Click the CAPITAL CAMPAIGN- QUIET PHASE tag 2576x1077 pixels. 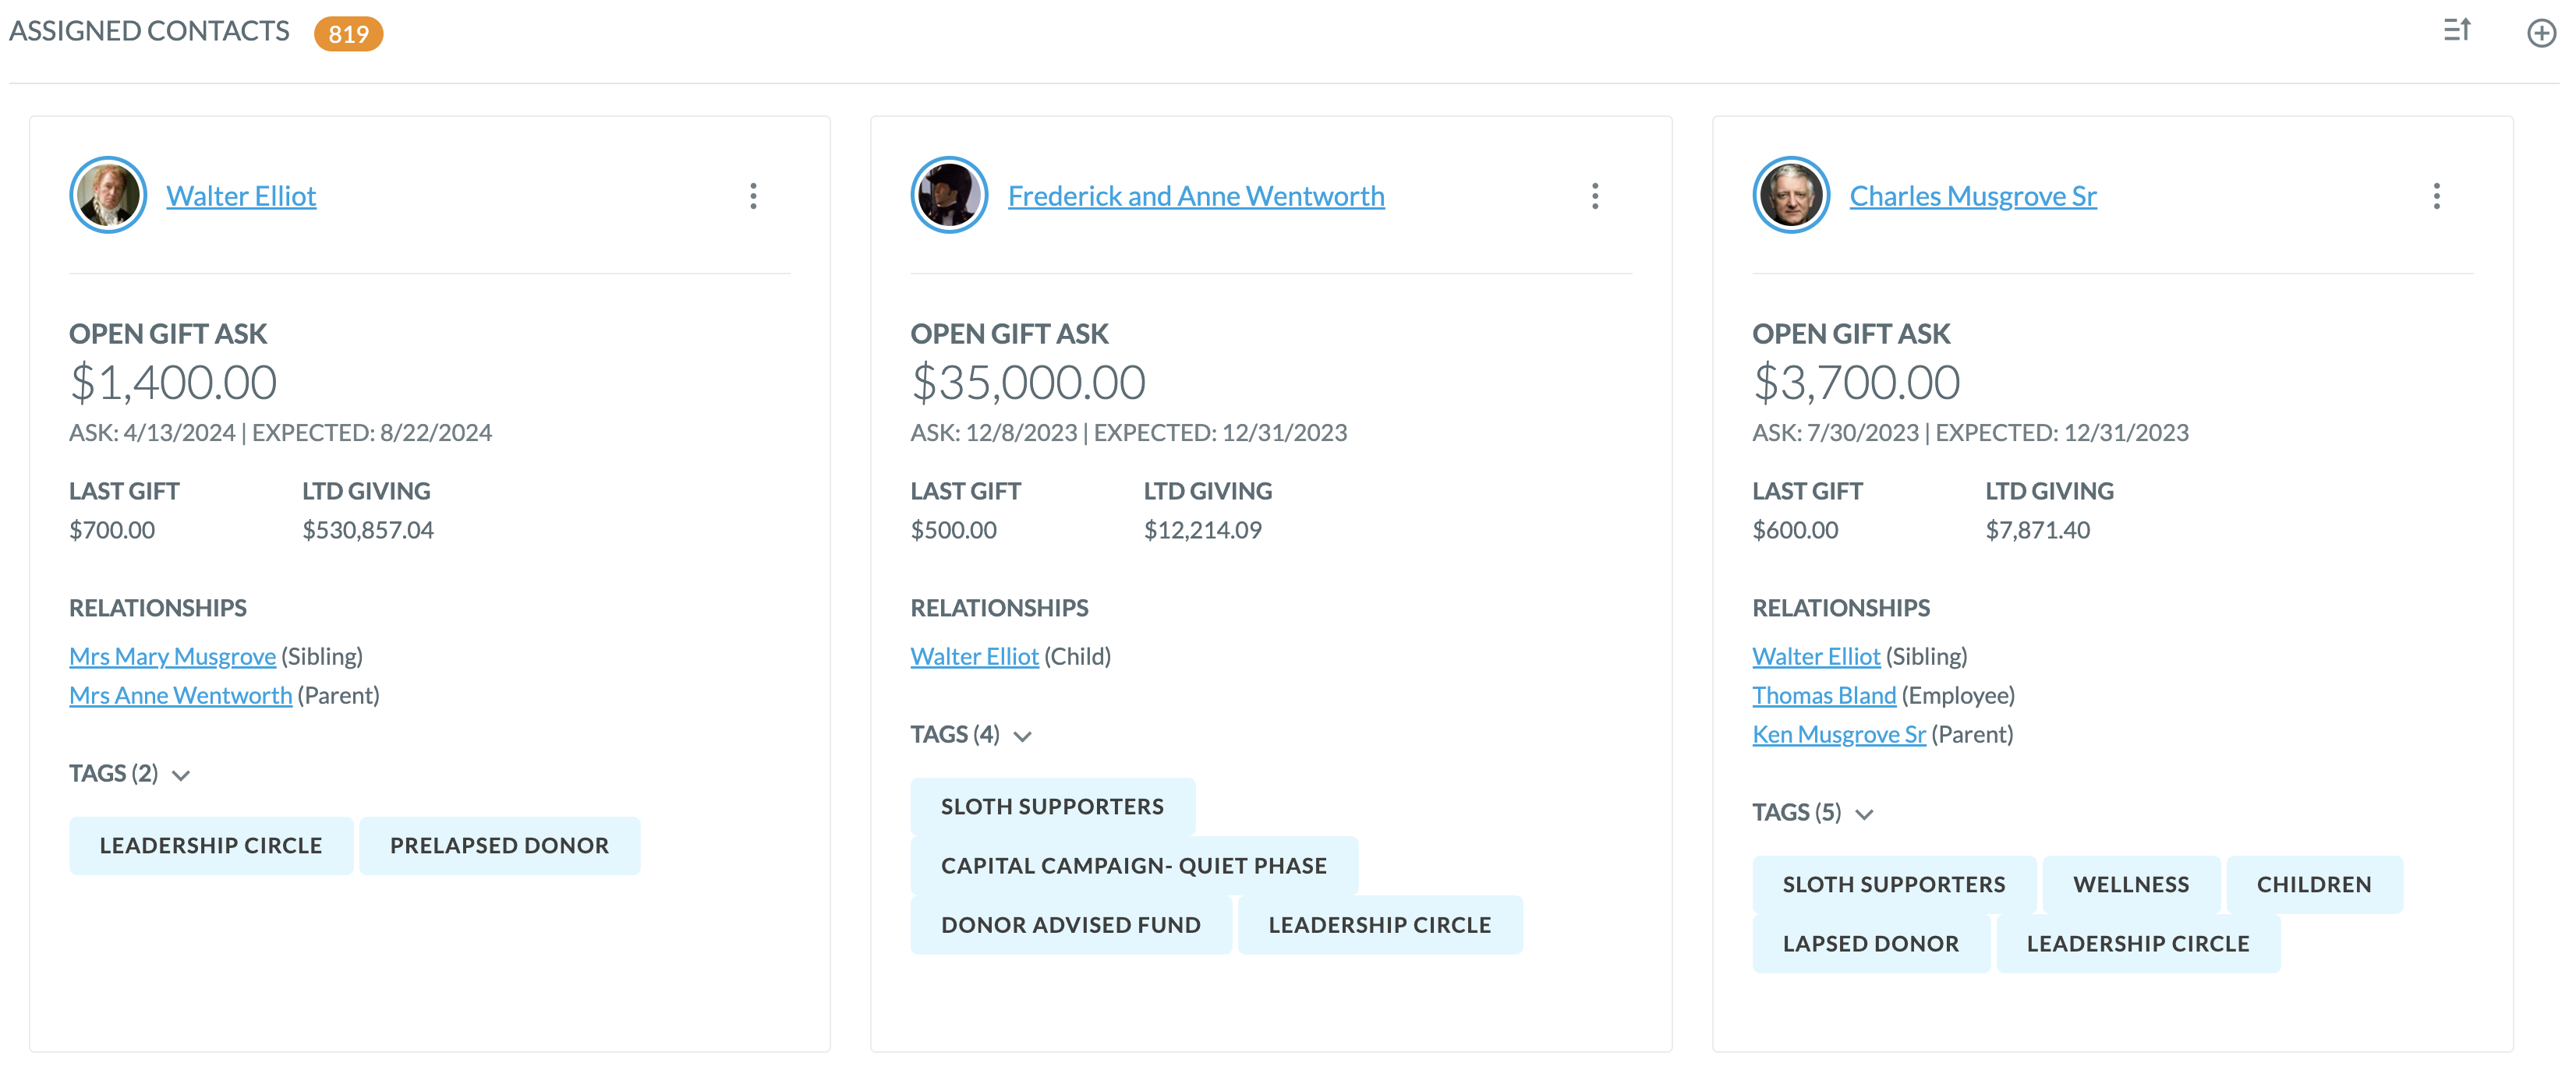tap(1134, 866)
